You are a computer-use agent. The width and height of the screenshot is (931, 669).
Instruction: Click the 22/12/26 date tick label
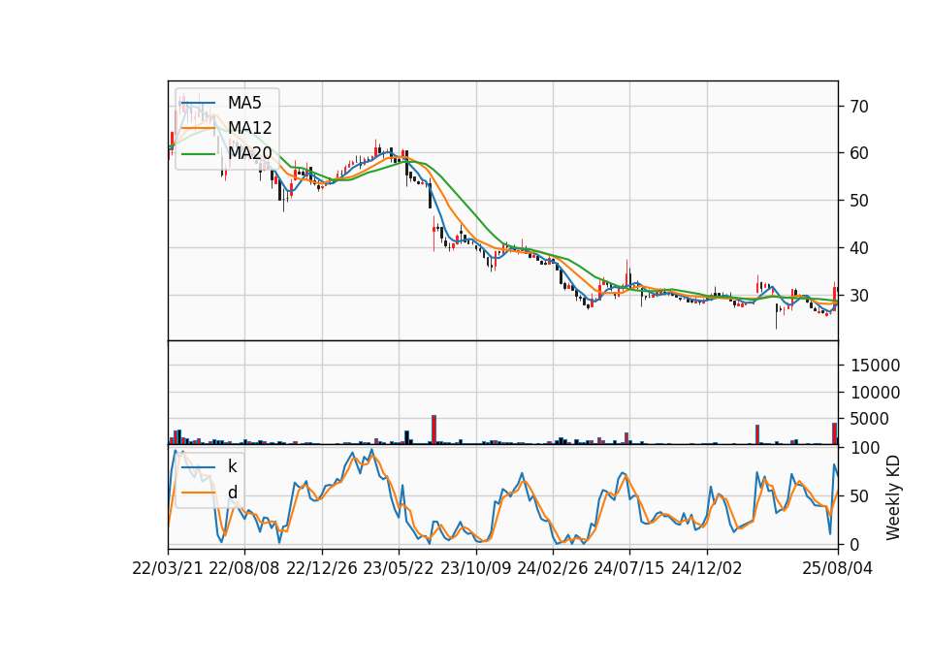(322, 568)
